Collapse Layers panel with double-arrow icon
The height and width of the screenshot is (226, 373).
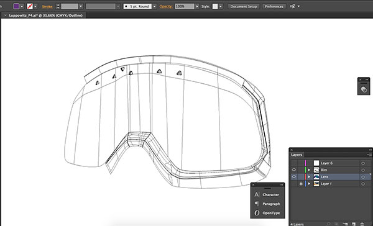tap(370, 150)
